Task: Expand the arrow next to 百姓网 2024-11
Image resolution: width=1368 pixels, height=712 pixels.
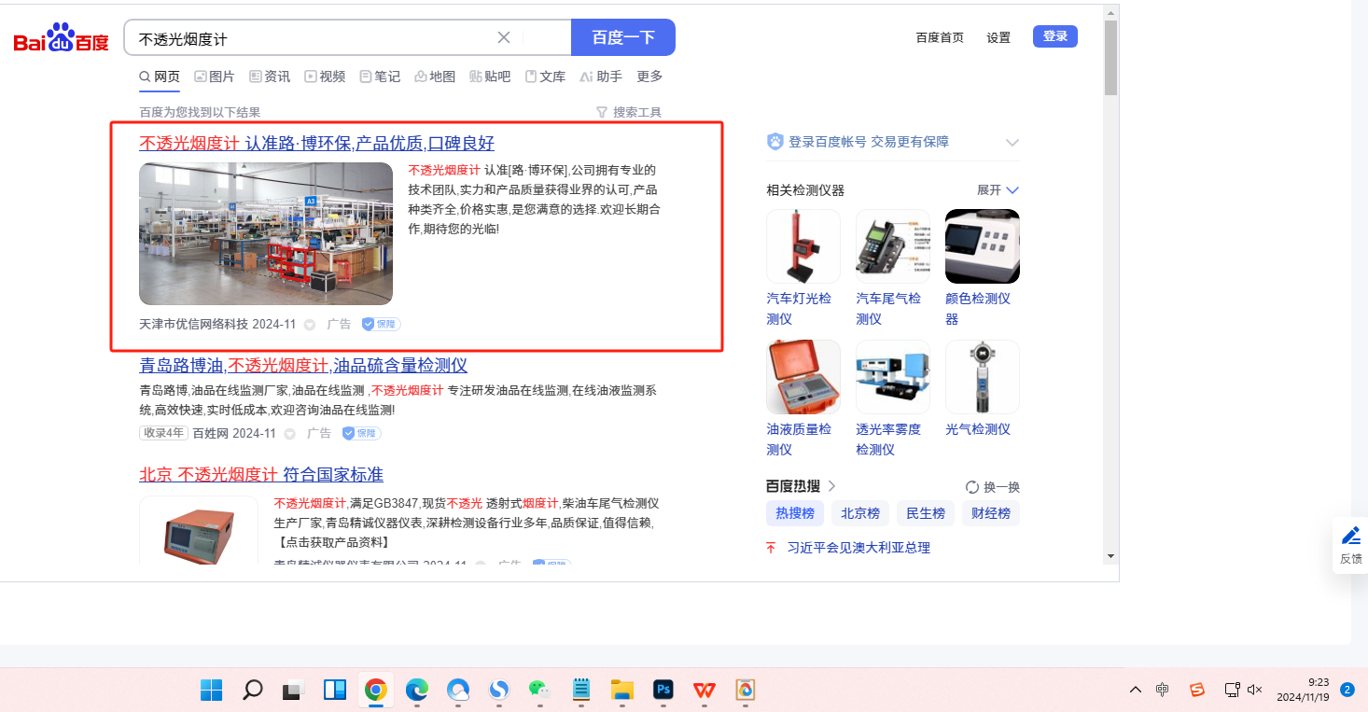Action: 290,434
